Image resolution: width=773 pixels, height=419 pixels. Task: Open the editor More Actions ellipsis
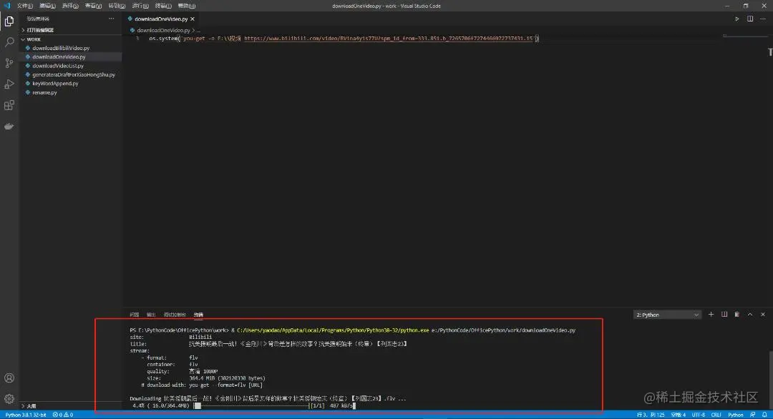pos(763,19)
